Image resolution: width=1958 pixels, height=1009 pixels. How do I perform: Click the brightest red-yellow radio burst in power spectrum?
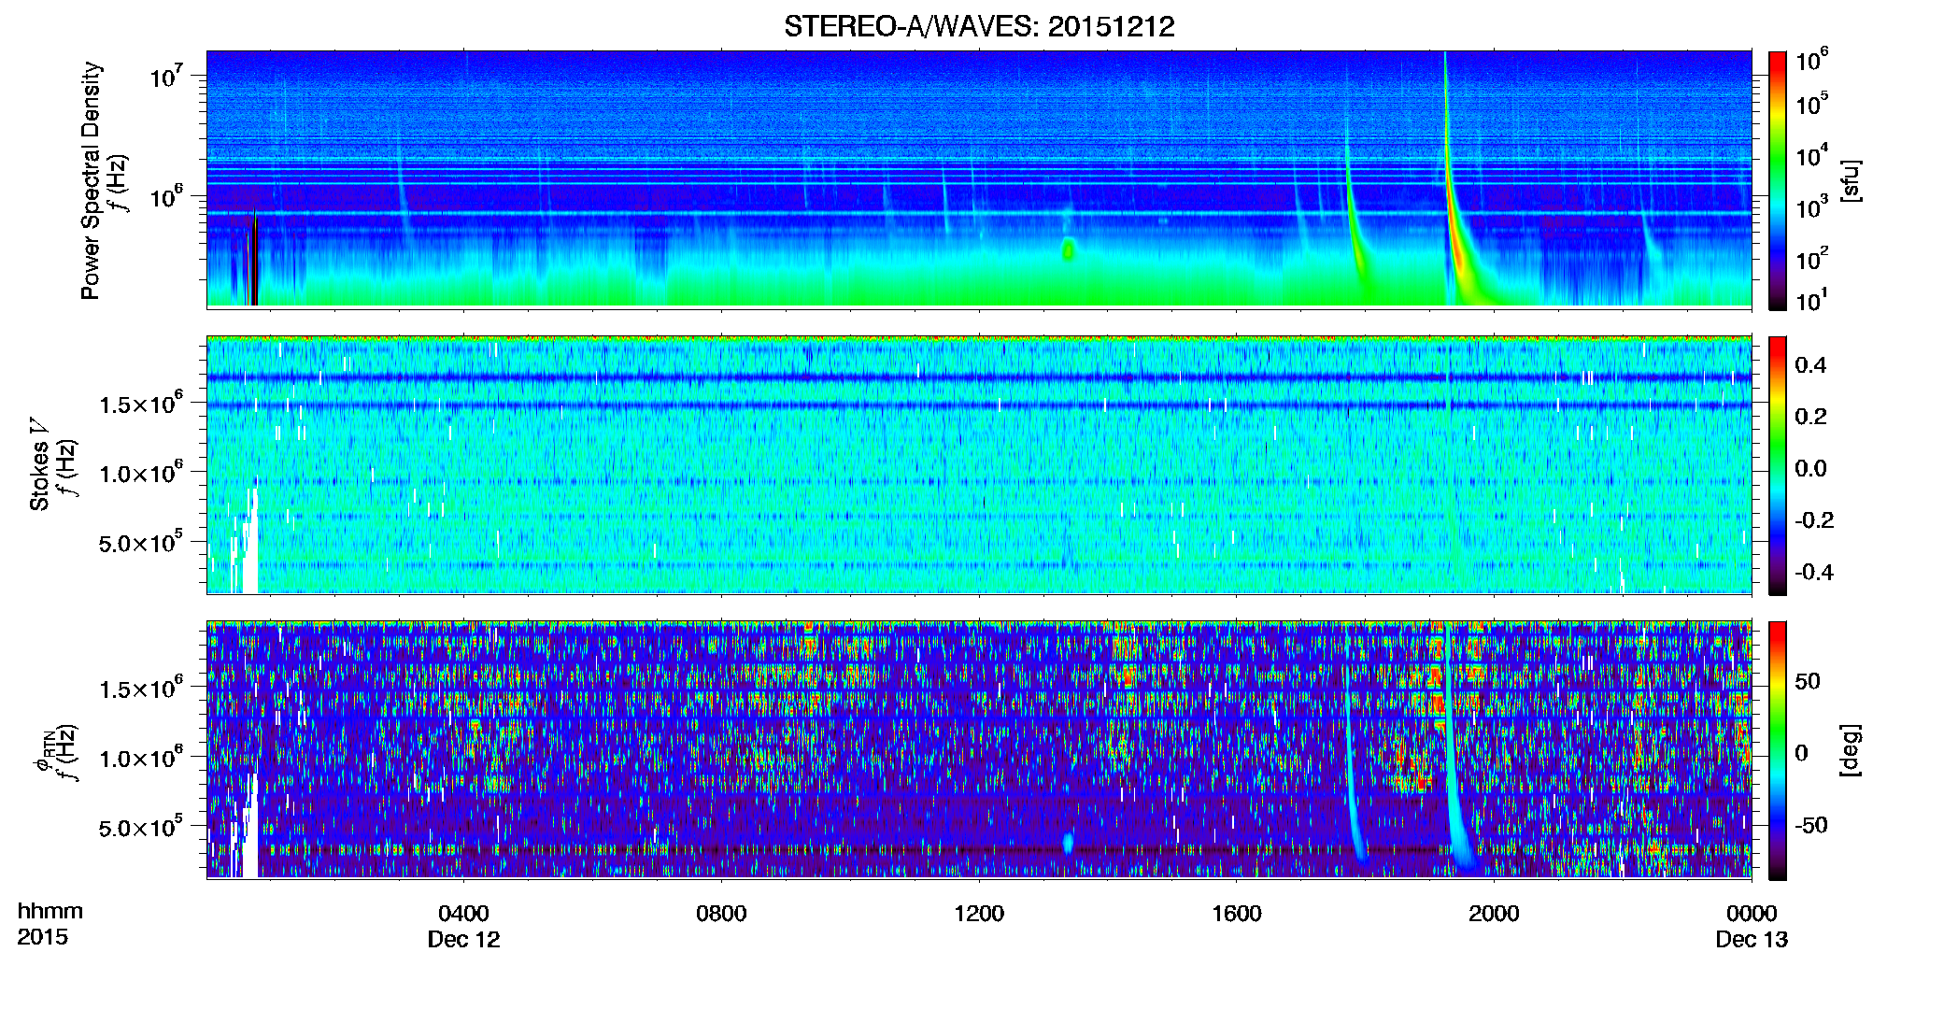pyautogui.click(x=1454, y=234)
